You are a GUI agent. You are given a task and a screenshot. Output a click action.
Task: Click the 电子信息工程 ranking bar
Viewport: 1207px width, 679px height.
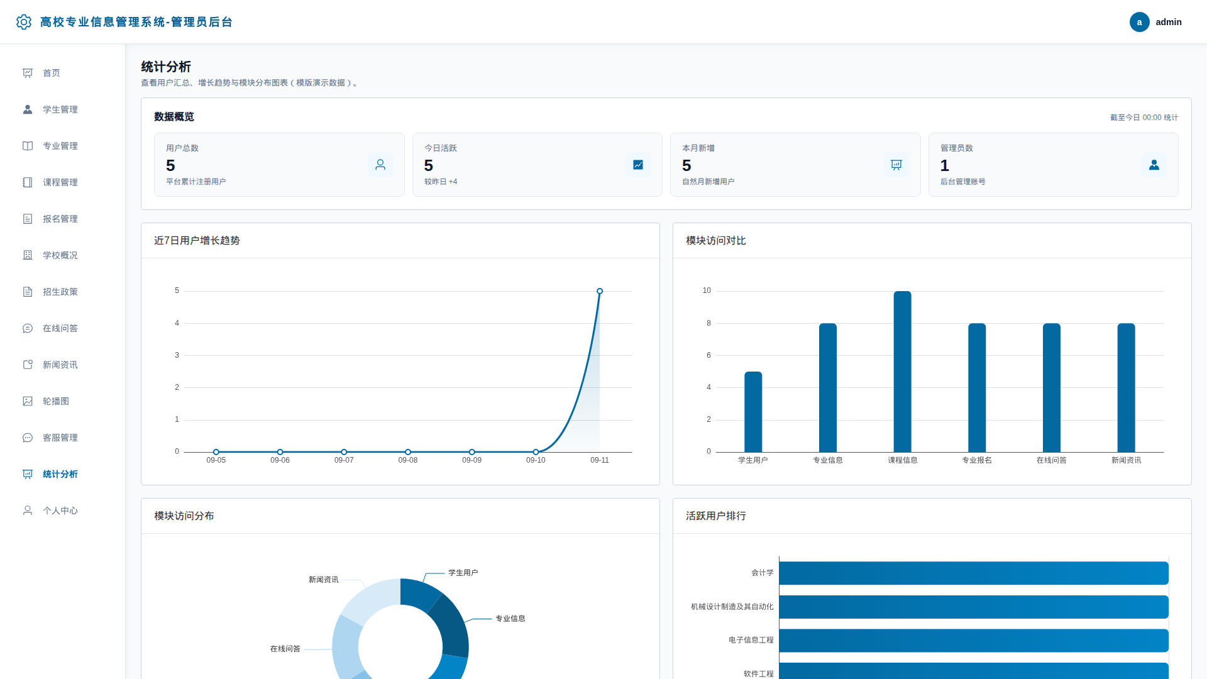pos(974,641)
